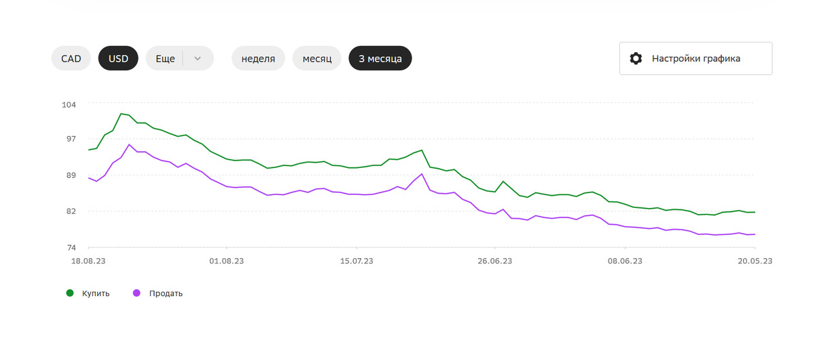The image size is (815, 340).
Task: Switch to the неделя period
Action: click(x=258, y=58)
